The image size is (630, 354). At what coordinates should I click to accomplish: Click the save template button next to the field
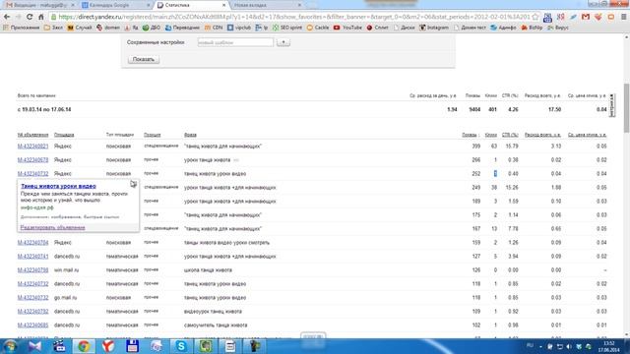point(283,42)
